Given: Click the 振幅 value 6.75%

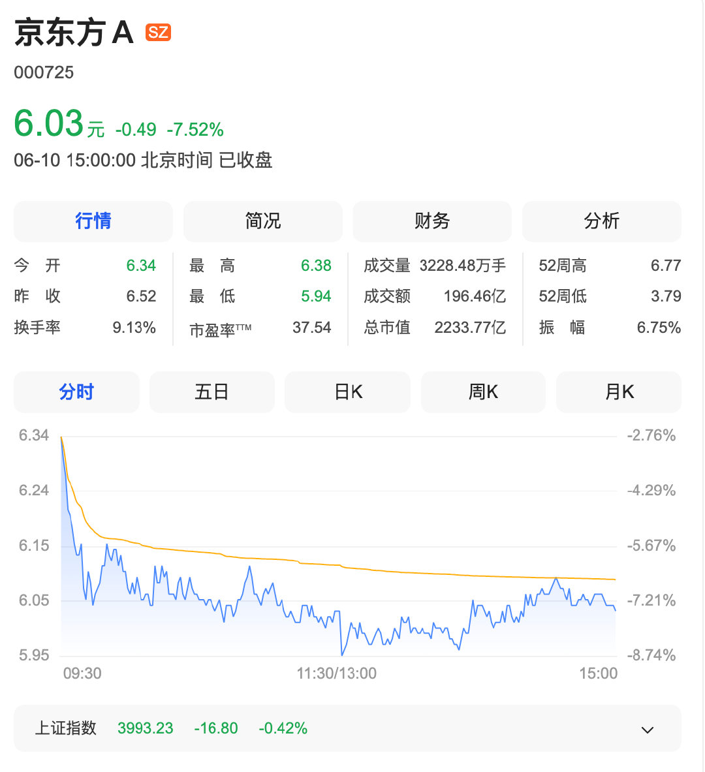Looking at the screenshot, I should click(659, 328).
